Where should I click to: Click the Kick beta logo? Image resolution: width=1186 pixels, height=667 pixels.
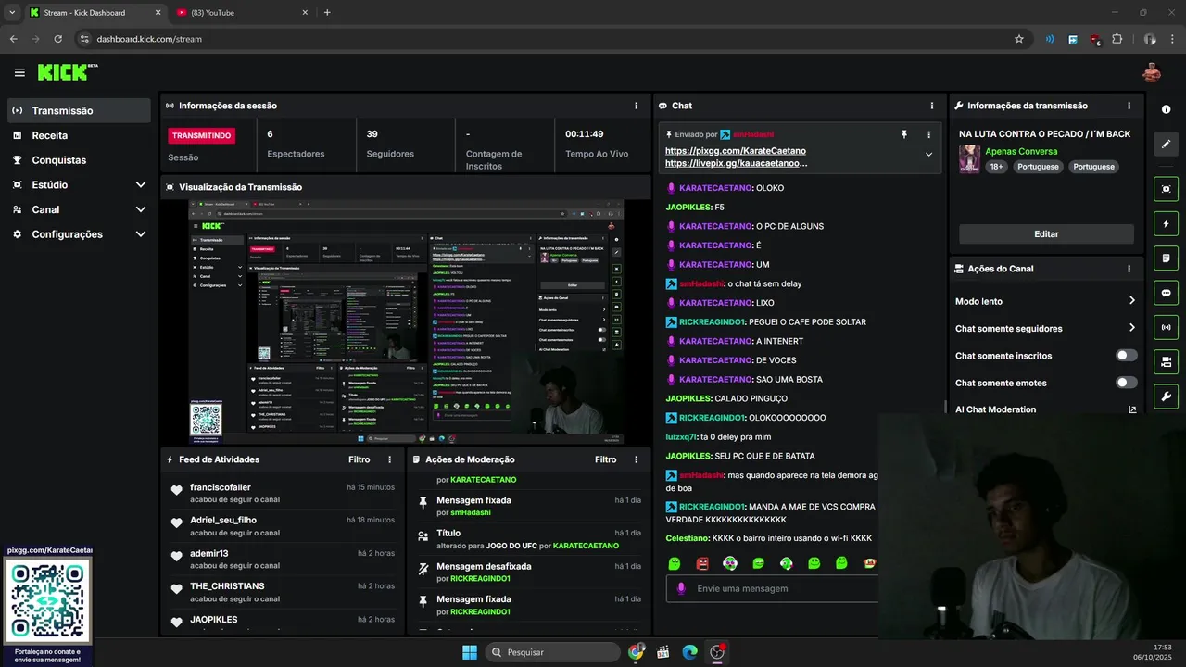click(68, 72)
